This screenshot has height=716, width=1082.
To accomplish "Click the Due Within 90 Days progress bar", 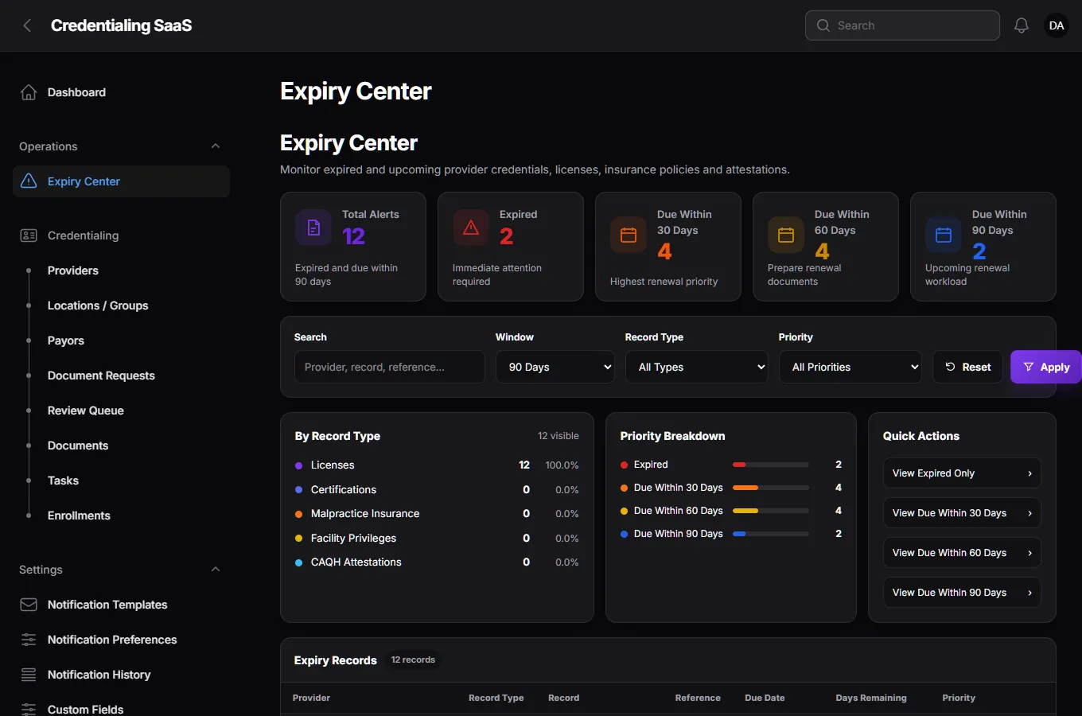I will (771, 534).
